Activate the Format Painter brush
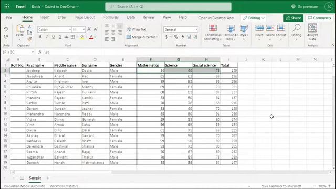This screenshot has height=189, width=336. click(x=29, y=39)
